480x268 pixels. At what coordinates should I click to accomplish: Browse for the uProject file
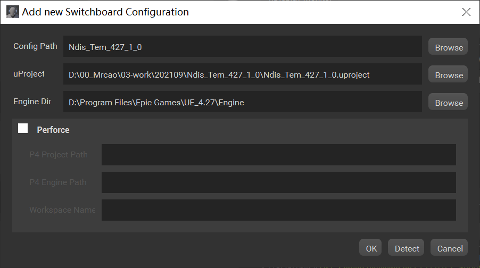pos(448,74)
